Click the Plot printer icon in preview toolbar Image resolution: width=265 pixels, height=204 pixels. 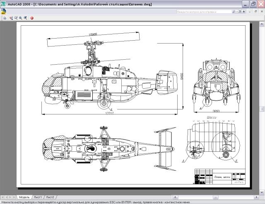click(5, 18)
